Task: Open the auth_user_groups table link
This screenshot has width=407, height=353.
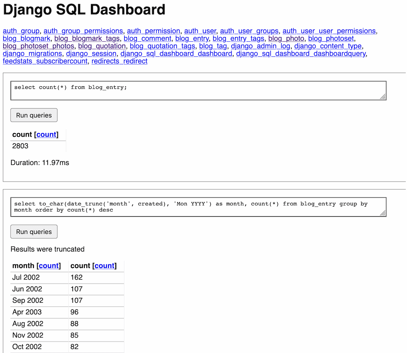Action: (249, 31)
